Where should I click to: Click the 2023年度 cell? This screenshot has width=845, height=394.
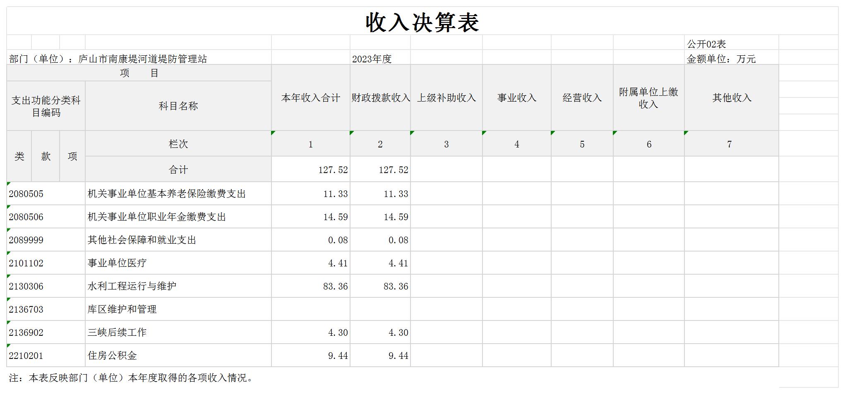(372, 59)
